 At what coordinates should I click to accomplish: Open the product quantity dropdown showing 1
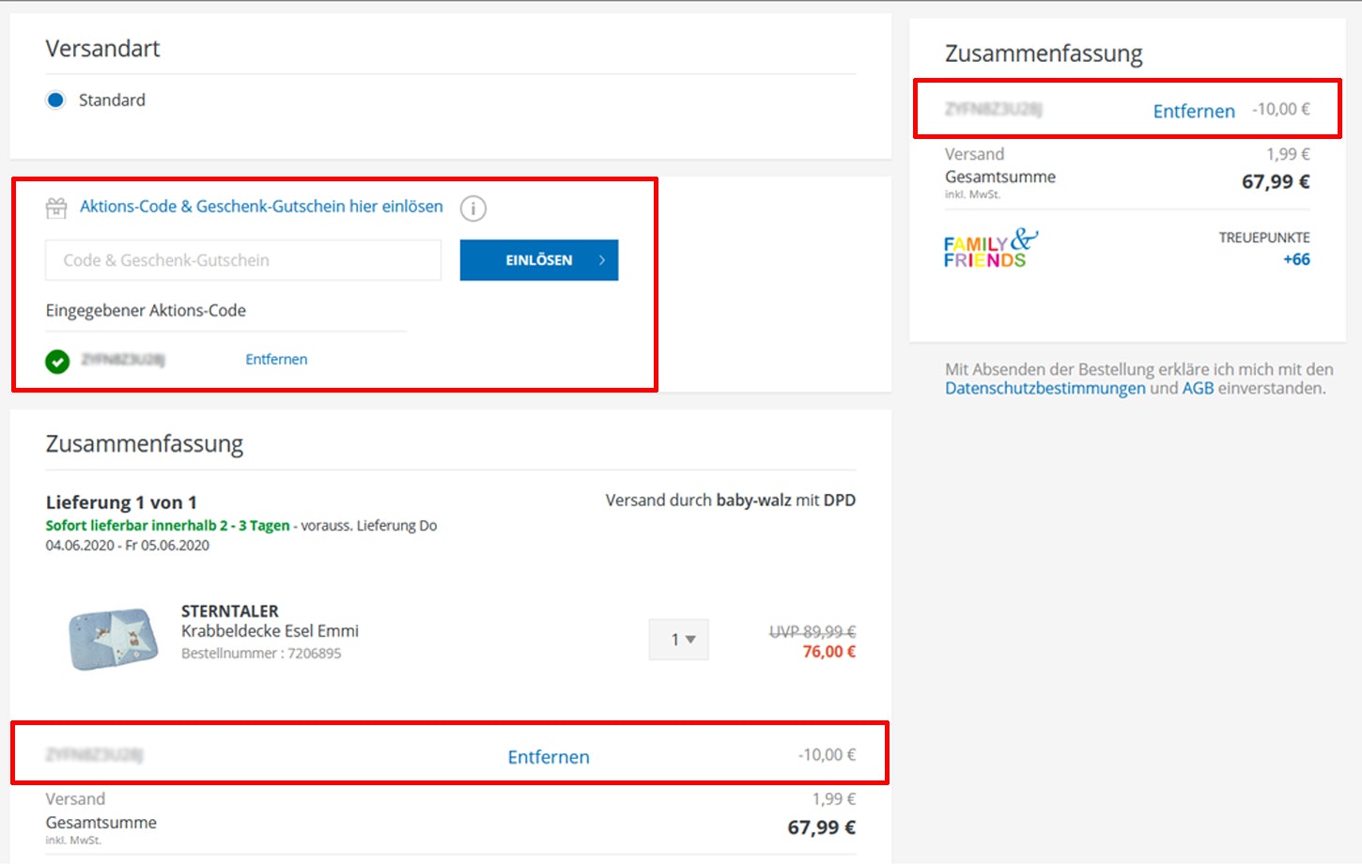tap(679, 640)
